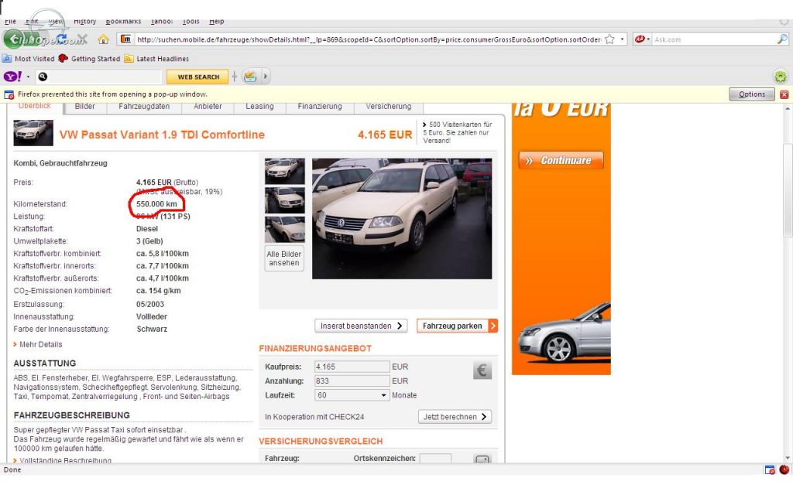The width and height of the screenshot is (793, 495).
Task: Close the pop-up blocked notification bar
Action: 784,94
